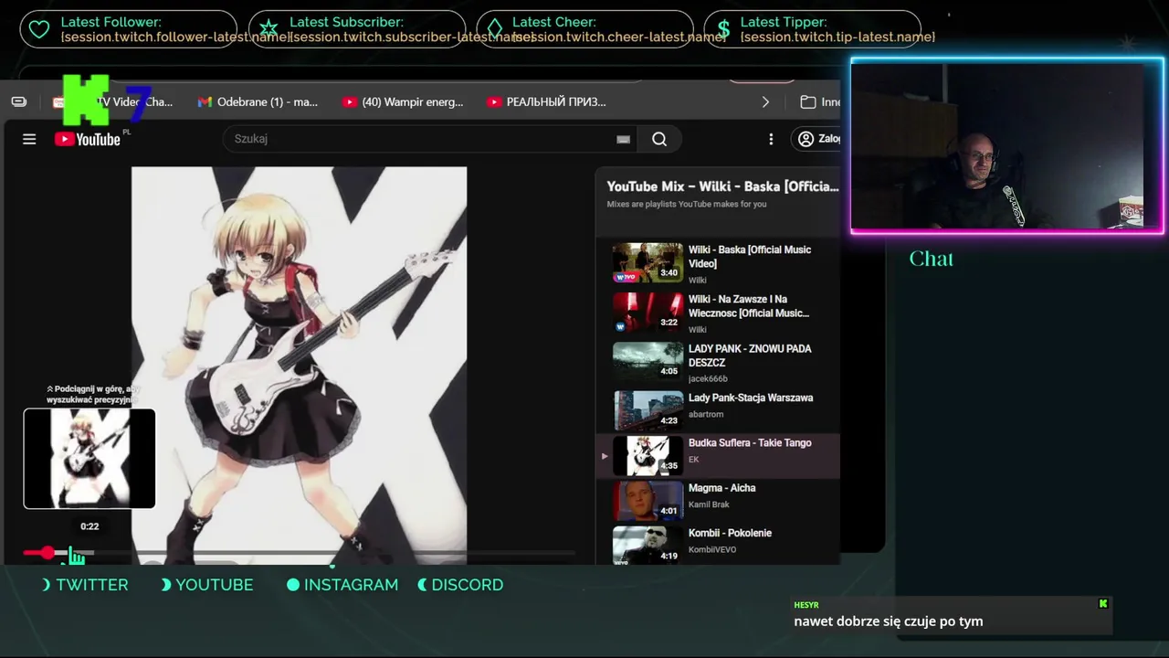Play Wilki - Na Zawsze I Na Wiecznosc thumbnail
This screenshot has width=1169, height=658.
tap(648, 312)
